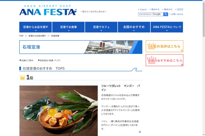
Task: Click the blue search magnifier button
Action: tap(166, 14)
